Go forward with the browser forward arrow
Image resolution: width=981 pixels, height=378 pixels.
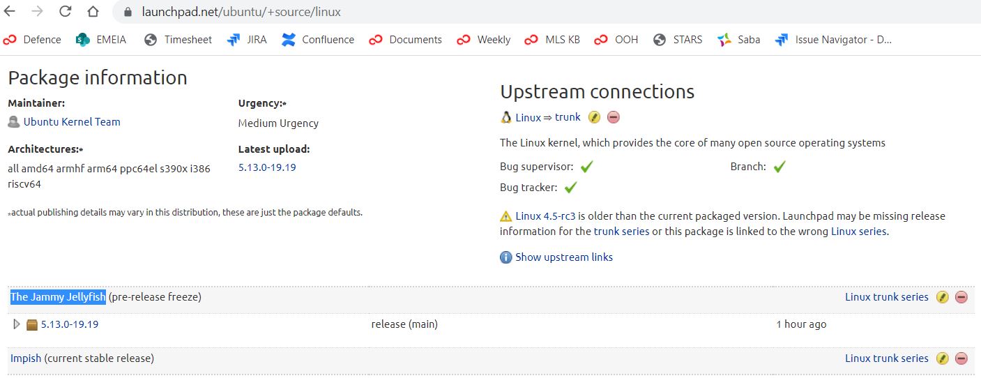point(38,11)
